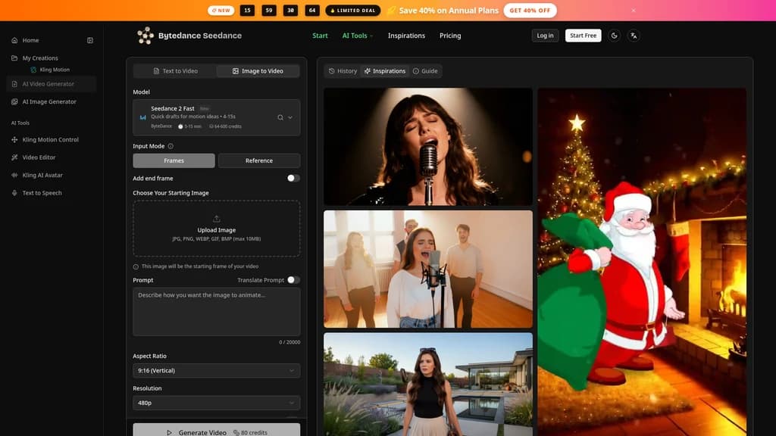The image size is (776, 436).
Task: Turn on the Translate Prompt switch
Action: (x=293, y=280)
